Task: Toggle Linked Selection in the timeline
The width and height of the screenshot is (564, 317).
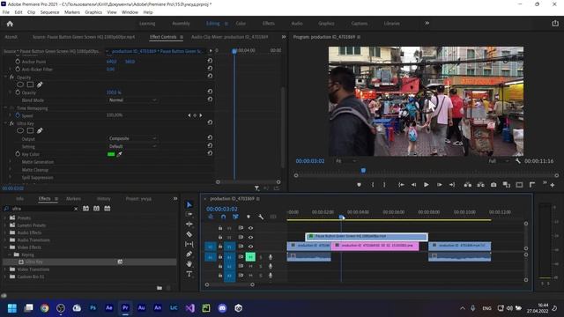Action: coord(235,217)
